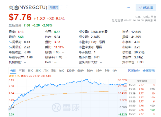Click the 可融资 tag badge

pos(54,7)
